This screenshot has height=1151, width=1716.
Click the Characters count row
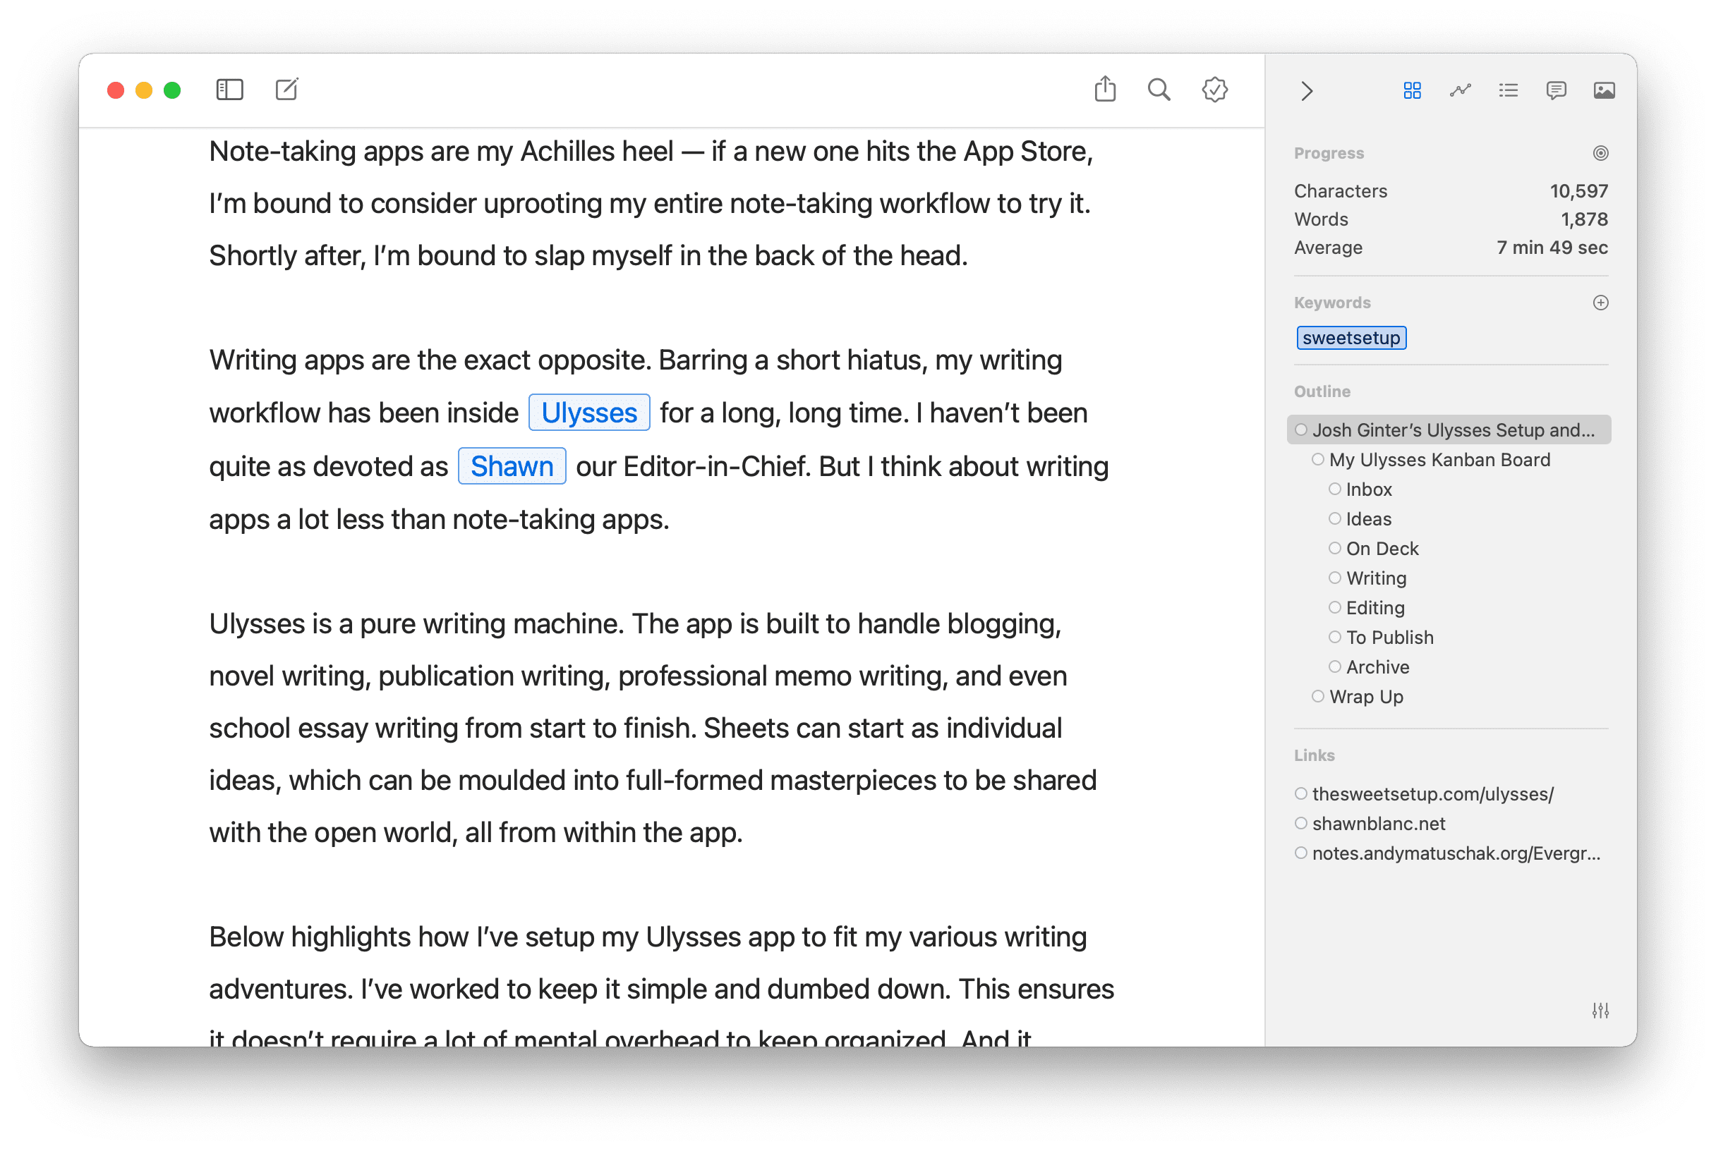[1450, 191]
